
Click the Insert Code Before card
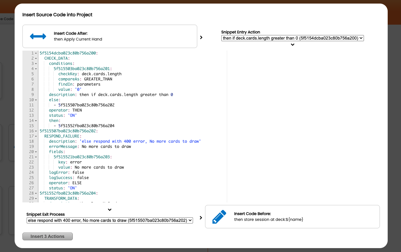292,217
